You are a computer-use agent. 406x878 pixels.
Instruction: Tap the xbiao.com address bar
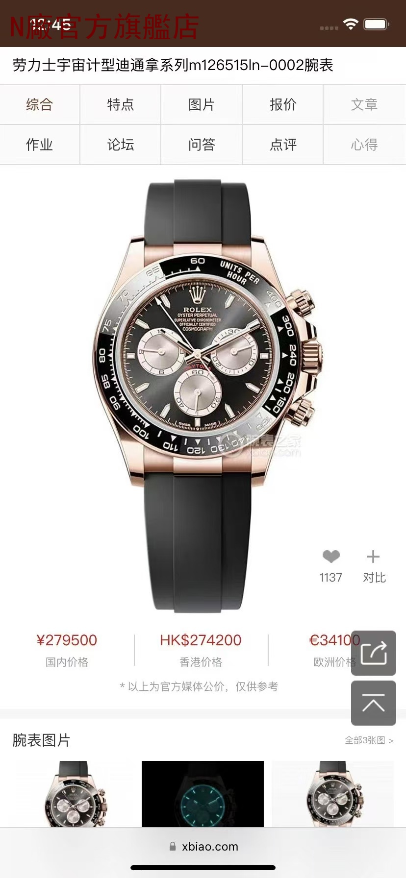click(x=203, y=846)
